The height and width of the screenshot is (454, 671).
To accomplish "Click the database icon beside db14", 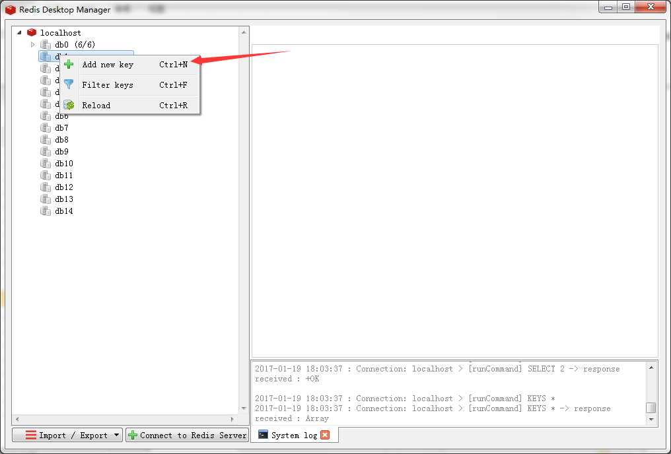I will 46,211.
